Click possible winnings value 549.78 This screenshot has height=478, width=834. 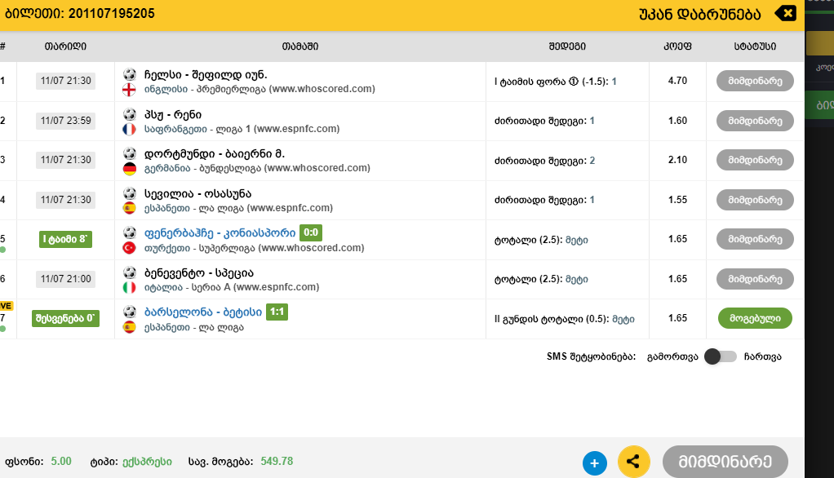click(277, 462)
